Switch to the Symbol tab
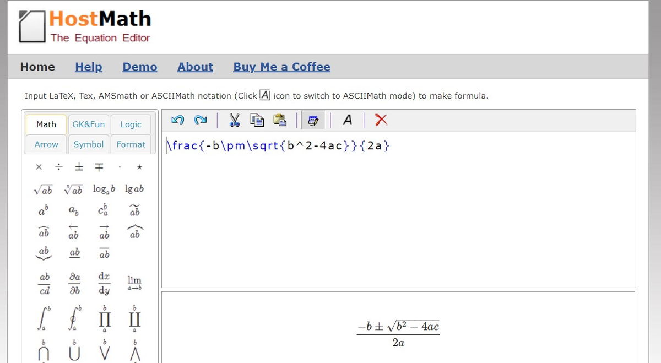The height and width of the screenshot is (363, 661). click(88, 144)
